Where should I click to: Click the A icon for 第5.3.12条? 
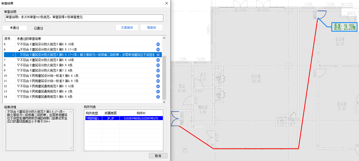158,86
